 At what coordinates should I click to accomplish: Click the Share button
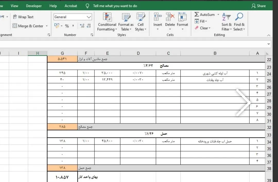[x=258, y=6]
